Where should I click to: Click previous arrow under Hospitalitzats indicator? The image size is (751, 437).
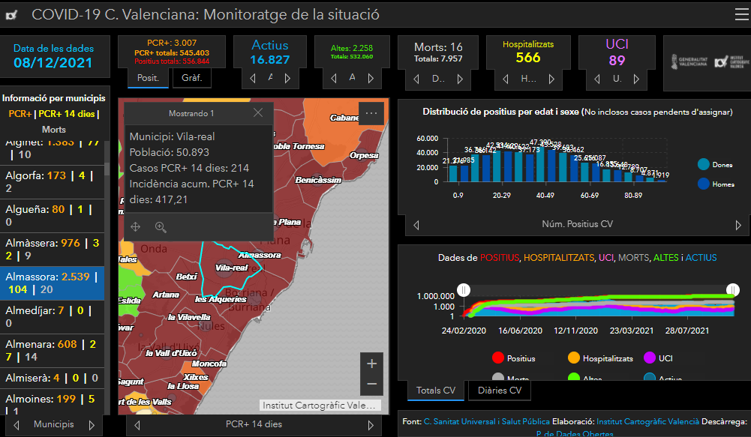point(504,78)
